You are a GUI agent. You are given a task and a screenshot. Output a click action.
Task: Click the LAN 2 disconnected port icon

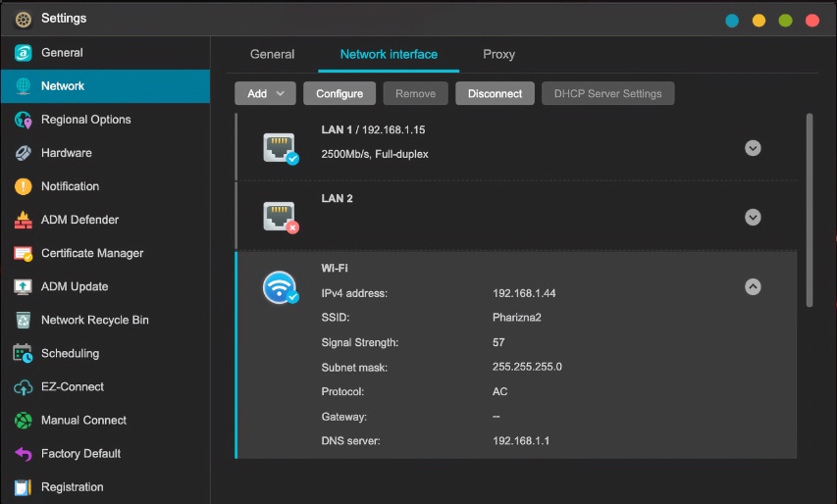(x=281, y=217)
